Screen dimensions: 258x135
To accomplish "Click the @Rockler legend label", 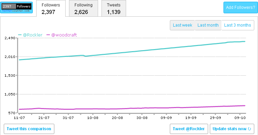I will (x=32, y=35).
